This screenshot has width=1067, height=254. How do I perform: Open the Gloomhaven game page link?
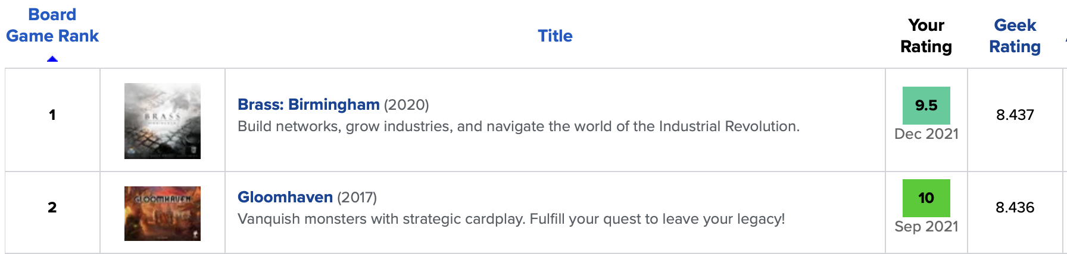(x=285, y=197)
